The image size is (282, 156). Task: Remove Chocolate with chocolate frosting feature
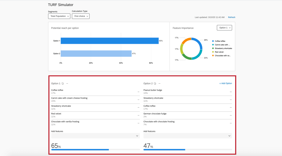point(231,123)
